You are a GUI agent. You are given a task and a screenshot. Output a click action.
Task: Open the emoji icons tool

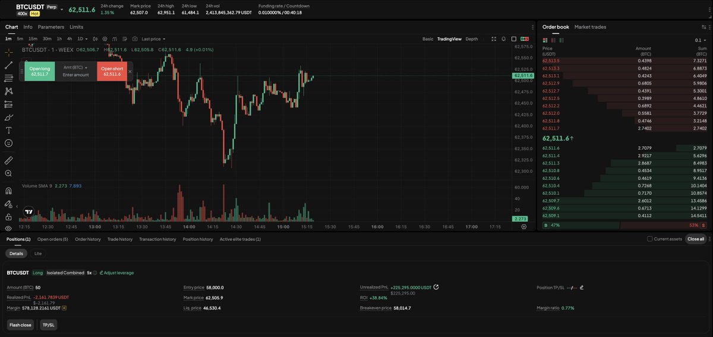pos(8,143)
